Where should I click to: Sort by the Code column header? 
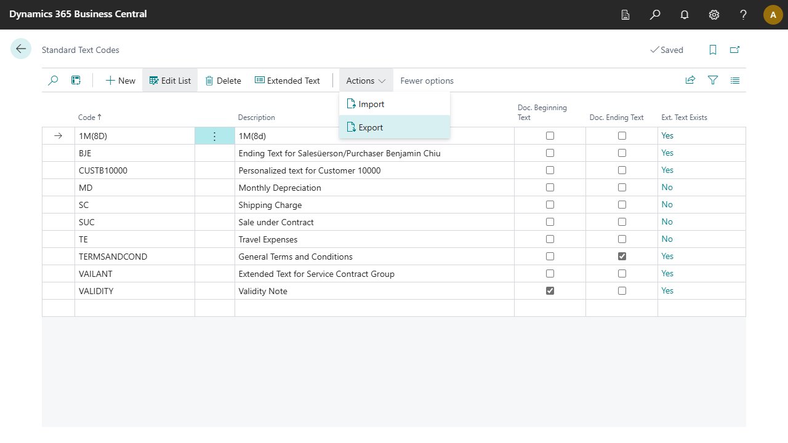pyautogui.click(x=87, y=118)
